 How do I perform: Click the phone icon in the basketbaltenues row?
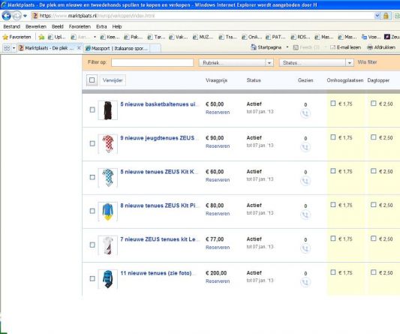pyautogui.click(x=305, y=113)
